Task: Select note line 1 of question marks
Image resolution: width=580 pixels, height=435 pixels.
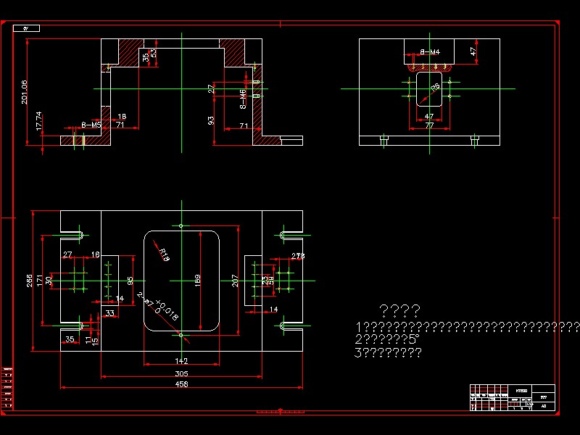Action: click(x=467, y=327)
